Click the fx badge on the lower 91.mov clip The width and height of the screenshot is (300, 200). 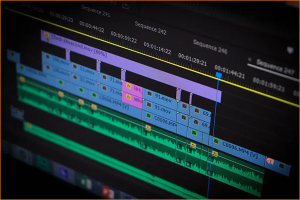pyautogui.click(x=149, y=104)
